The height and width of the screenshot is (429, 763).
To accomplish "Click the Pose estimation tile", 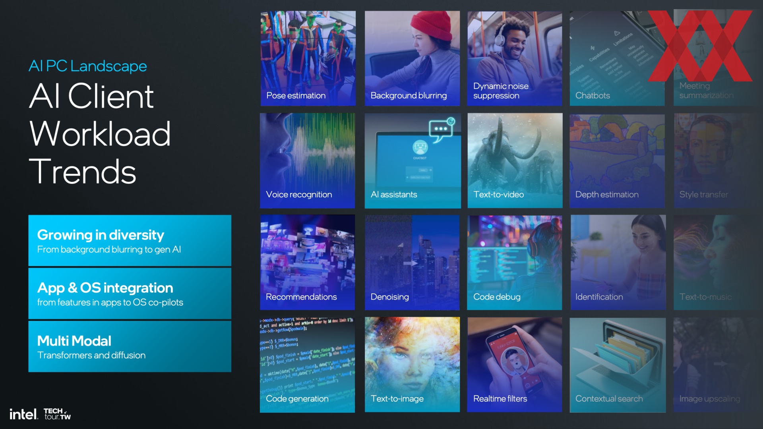I will 308,58.
